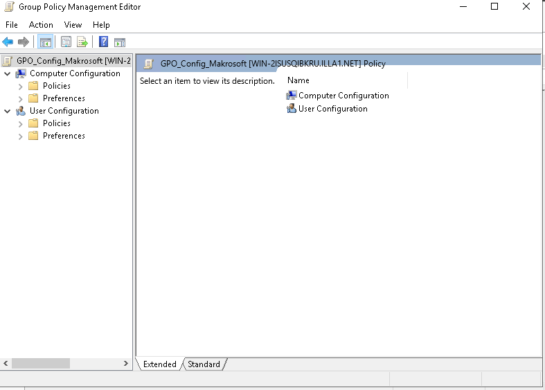Select Policies label under Computer Configuration
This screenshot has width=545, height=390.
[x=57, y=86]
